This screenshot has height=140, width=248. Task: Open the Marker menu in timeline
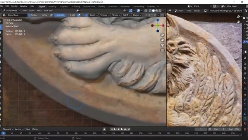35,129
